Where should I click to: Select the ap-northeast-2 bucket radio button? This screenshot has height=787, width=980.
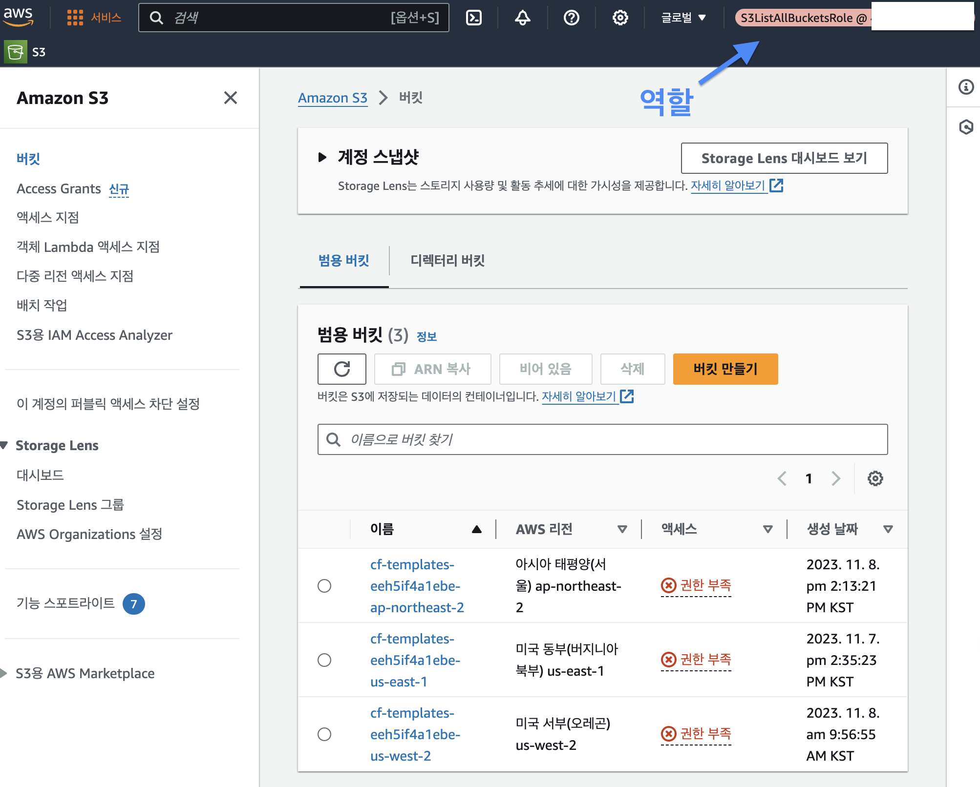[x=324, y=586]
